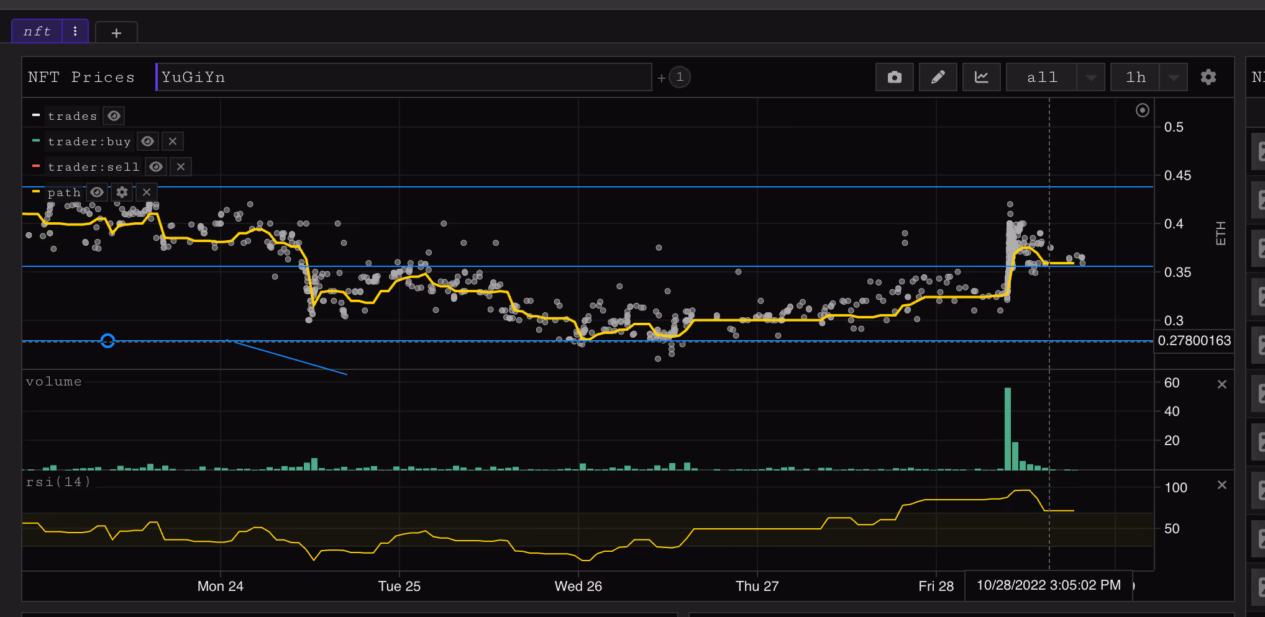Select the pencil drawing tool
This screenshot has width=1265, height=617.
point(938,77)
